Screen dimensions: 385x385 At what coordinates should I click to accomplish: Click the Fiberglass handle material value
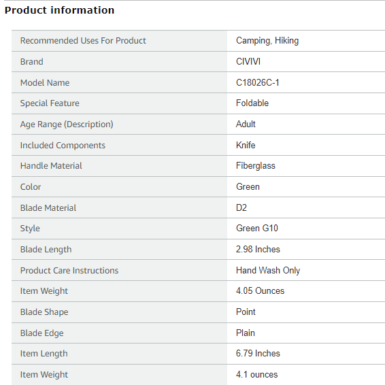click(255, 166)
